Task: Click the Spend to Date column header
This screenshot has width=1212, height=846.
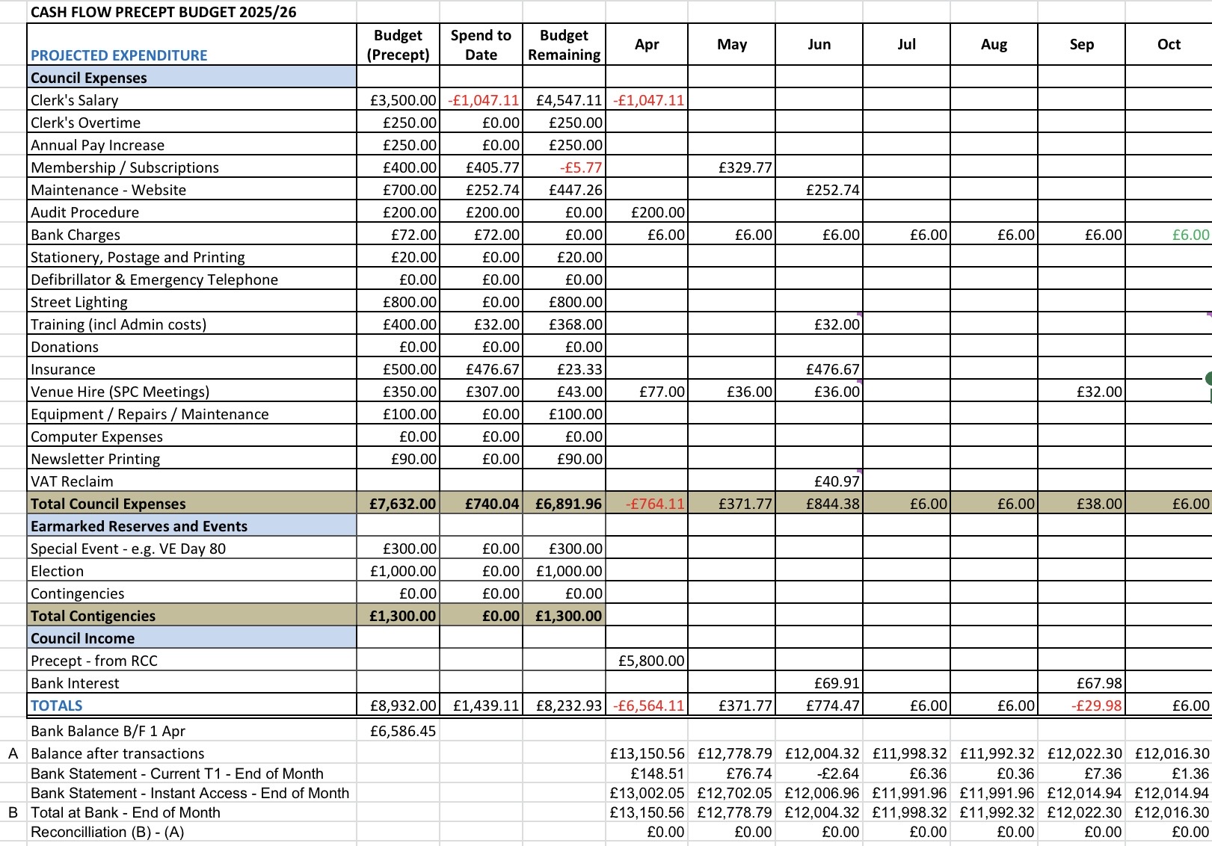Action: pos(481,45)
